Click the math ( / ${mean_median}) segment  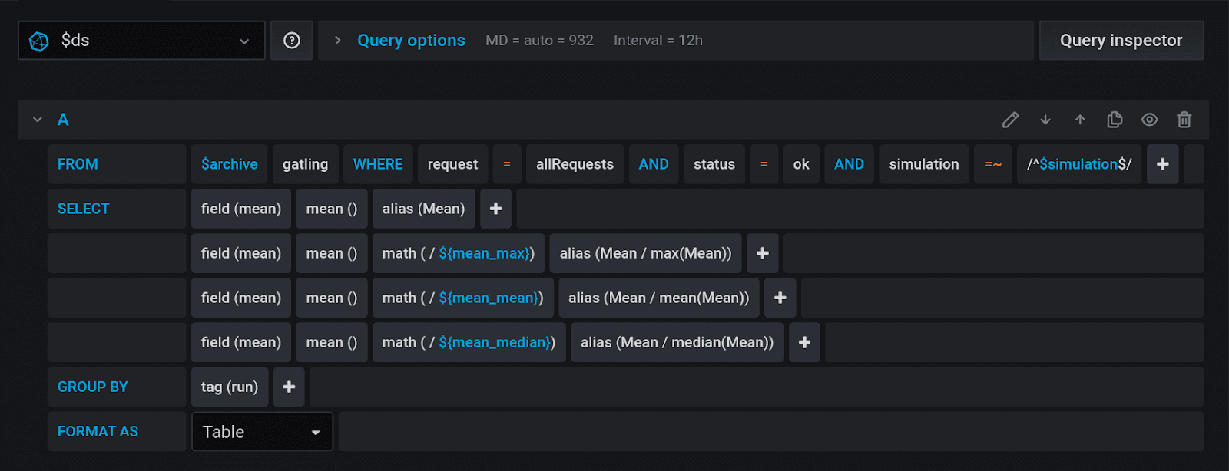point(469,342)
